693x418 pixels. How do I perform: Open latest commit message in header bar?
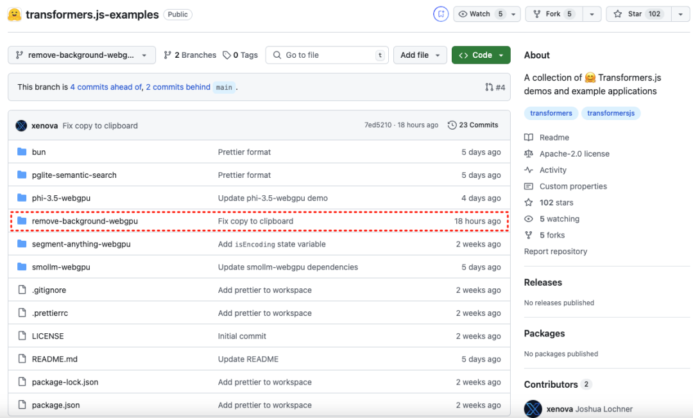click(x=100, y=126)
